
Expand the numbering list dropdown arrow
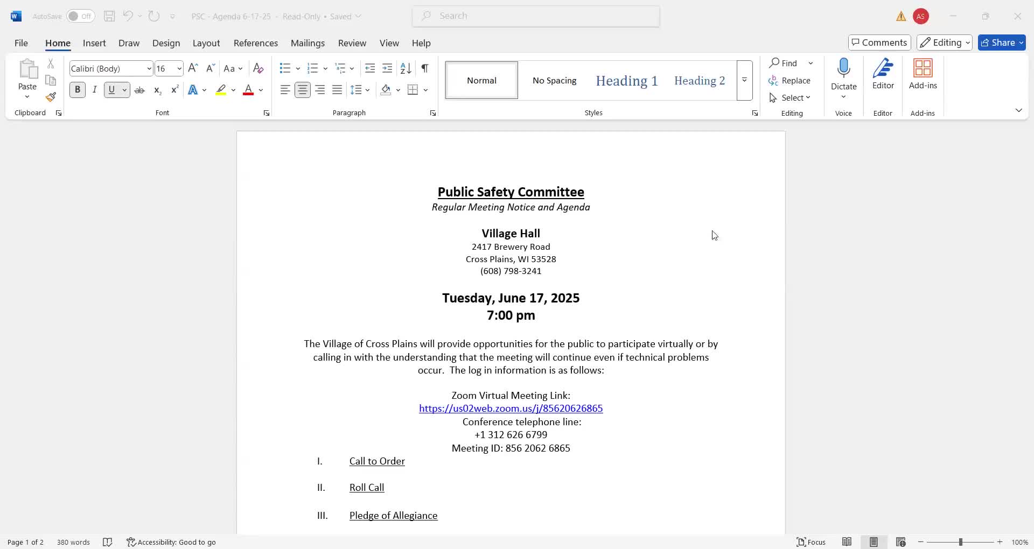pyautogui.click(x=325, y=68)
